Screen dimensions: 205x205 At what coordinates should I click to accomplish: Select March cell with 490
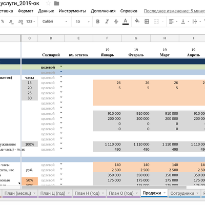coord(165,150)
